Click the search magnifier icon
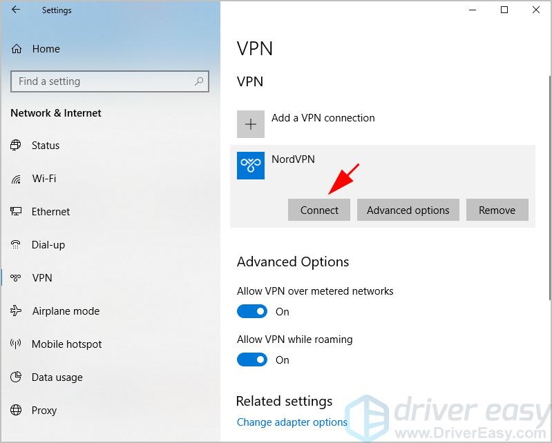Viewport: 552px width, 443px height. [199, 81]
